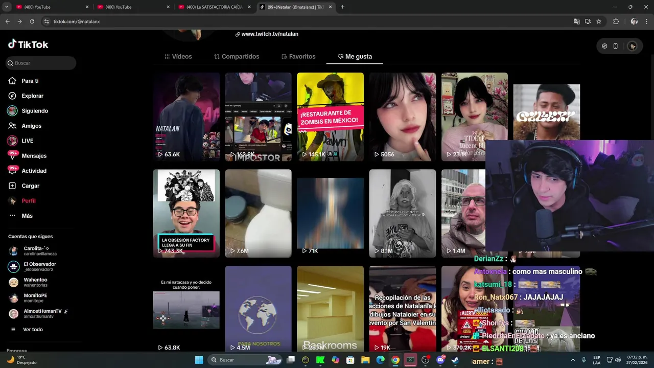The height and width of the screenshot is (368, 654).
Task: Click the phone icon in TikTok's top-right pill
Action: (x=616, y=46)
